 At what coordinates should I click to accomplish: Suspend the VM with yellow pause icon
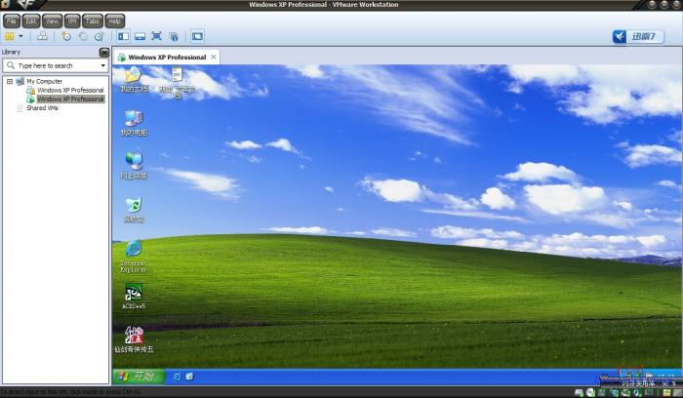click(9, 36)
